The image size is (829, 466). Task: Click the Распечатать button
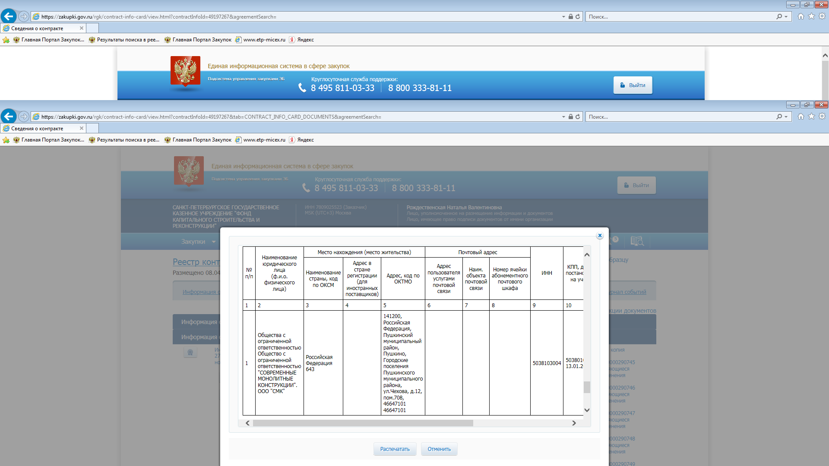click(x=395, y=449)
